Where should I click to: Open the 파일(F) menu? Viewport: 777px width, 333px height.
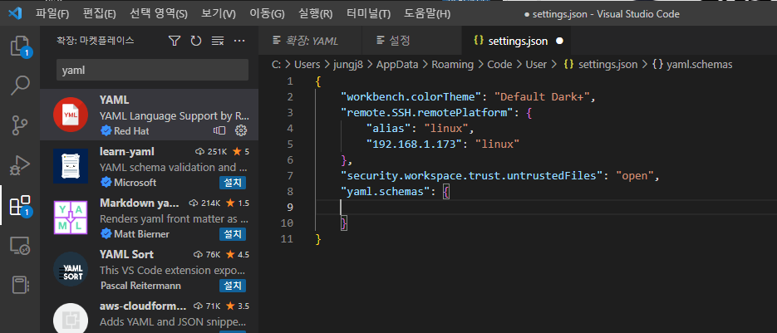point(52,14)
